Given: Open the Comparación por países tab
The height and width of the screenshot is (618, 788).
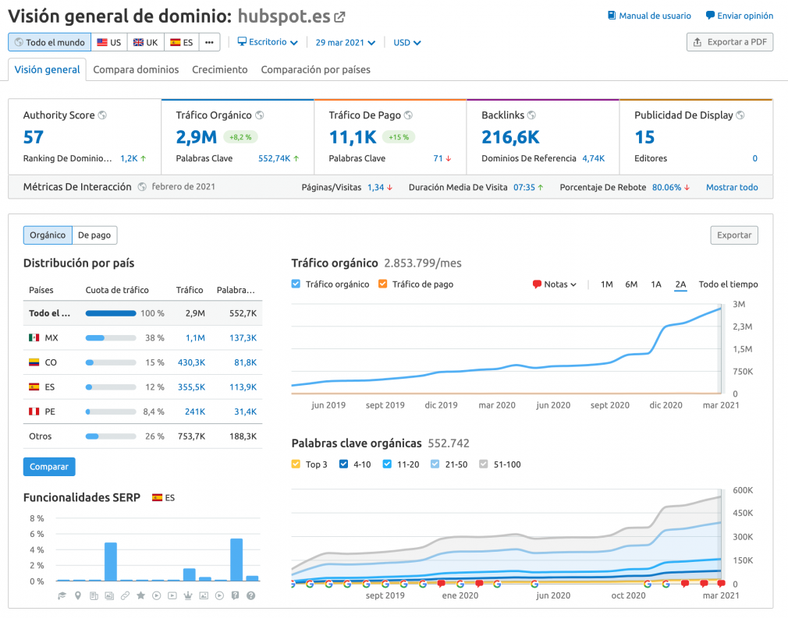Looking at the screenshot, I should pos(316,70).
